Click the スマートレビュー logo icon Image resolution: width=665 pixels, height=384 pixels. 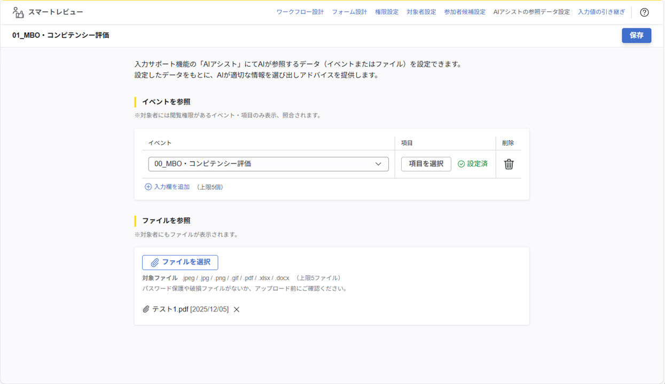18,11
